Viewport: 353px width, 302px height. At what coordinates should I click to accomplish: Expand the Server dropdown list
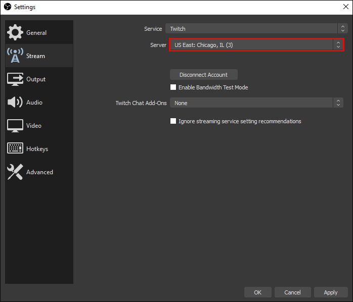[x=256, y=45]
